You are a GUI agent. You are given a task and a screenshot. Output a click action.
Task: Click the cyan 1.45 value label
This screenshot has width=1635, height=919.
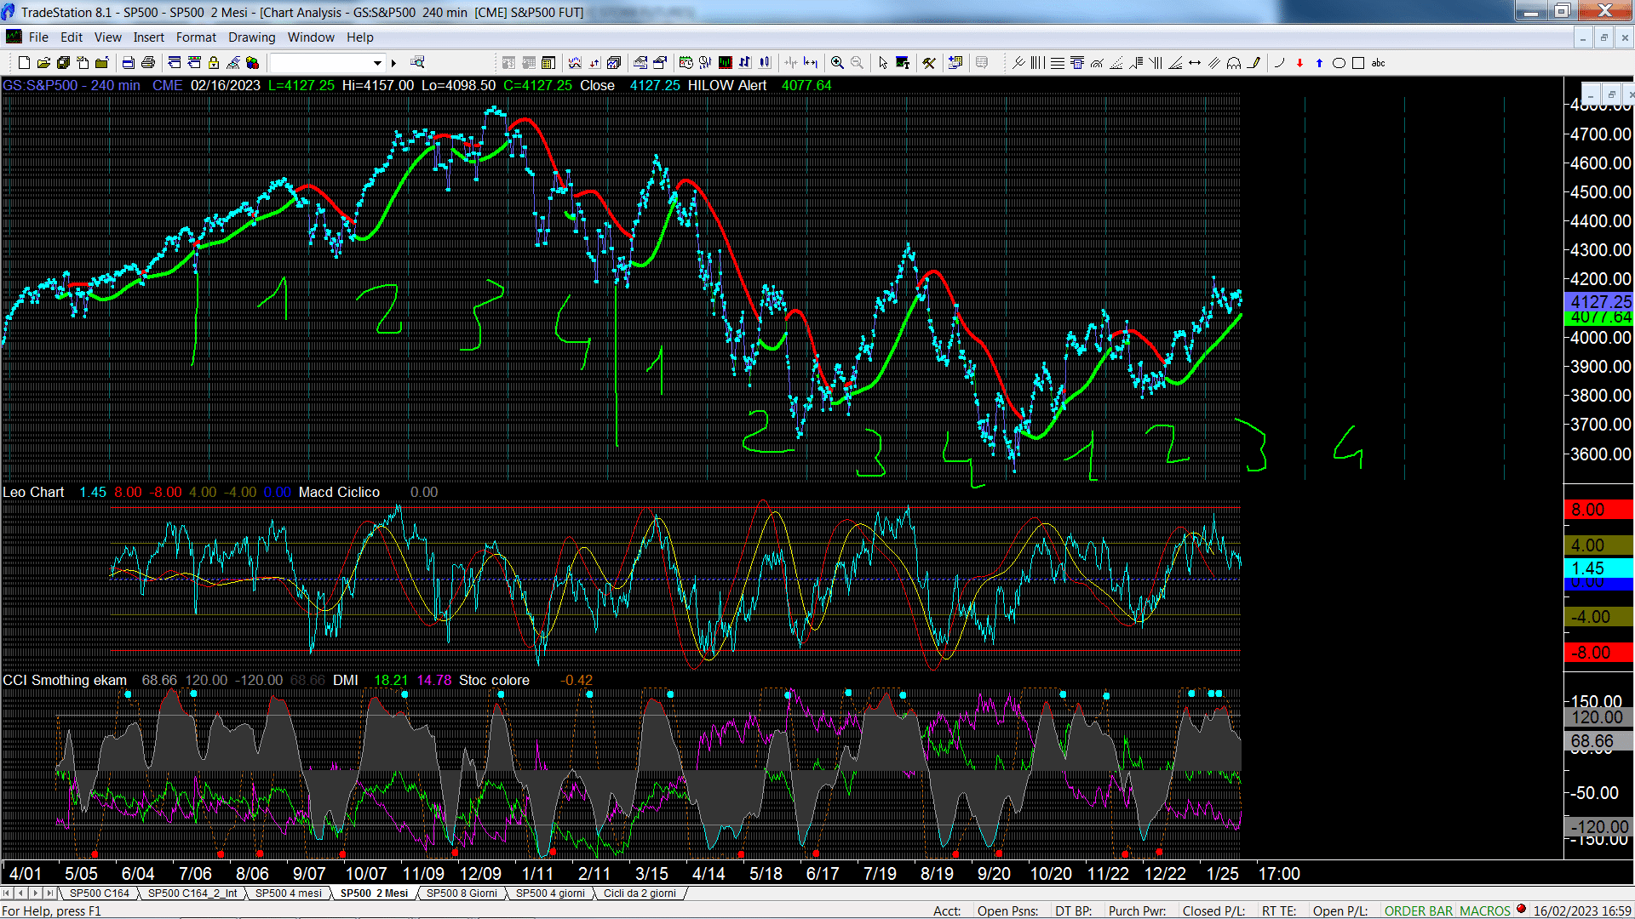tap(1599, 568)
